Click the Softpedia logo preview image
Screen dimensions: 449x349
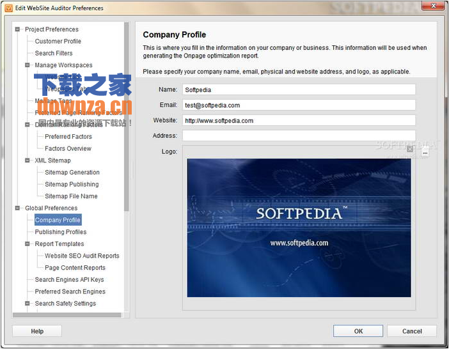coord(299,228)
